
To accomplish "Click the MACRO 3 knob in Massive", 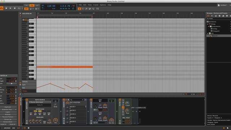I will [x=67, y=115].
